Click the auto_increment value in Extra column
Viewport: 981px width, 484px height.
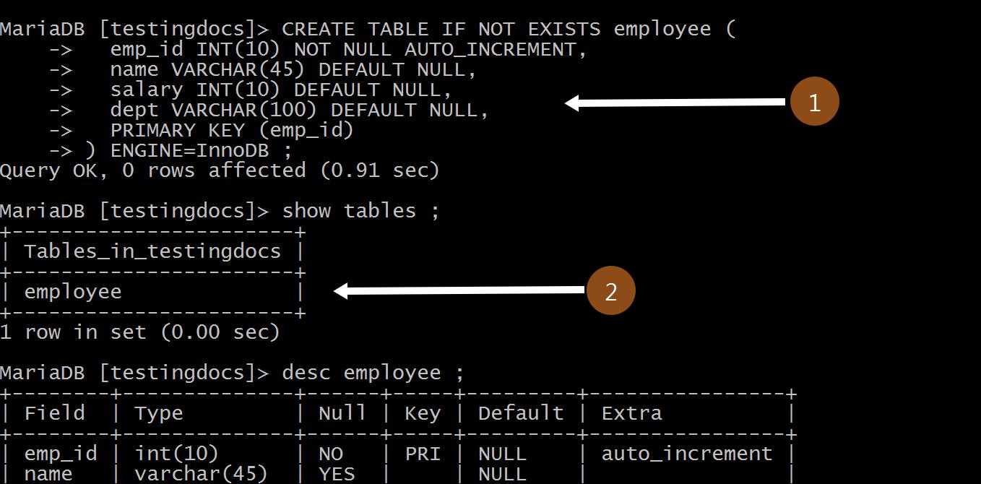(685, 453)
